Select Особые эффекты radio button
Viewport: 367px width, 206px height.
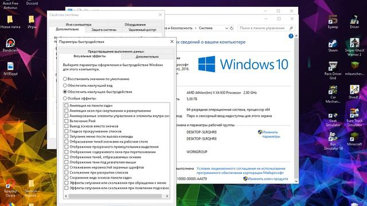[x=65, y=98]
